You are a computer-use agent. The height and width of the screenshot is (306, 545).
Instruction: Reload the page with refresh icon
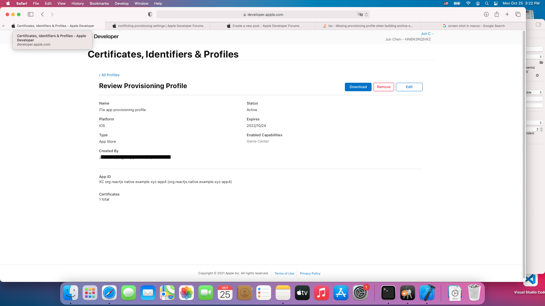click(366, 14)
